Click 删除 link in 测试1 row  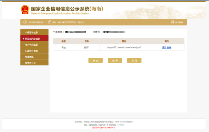pos(169,47)
